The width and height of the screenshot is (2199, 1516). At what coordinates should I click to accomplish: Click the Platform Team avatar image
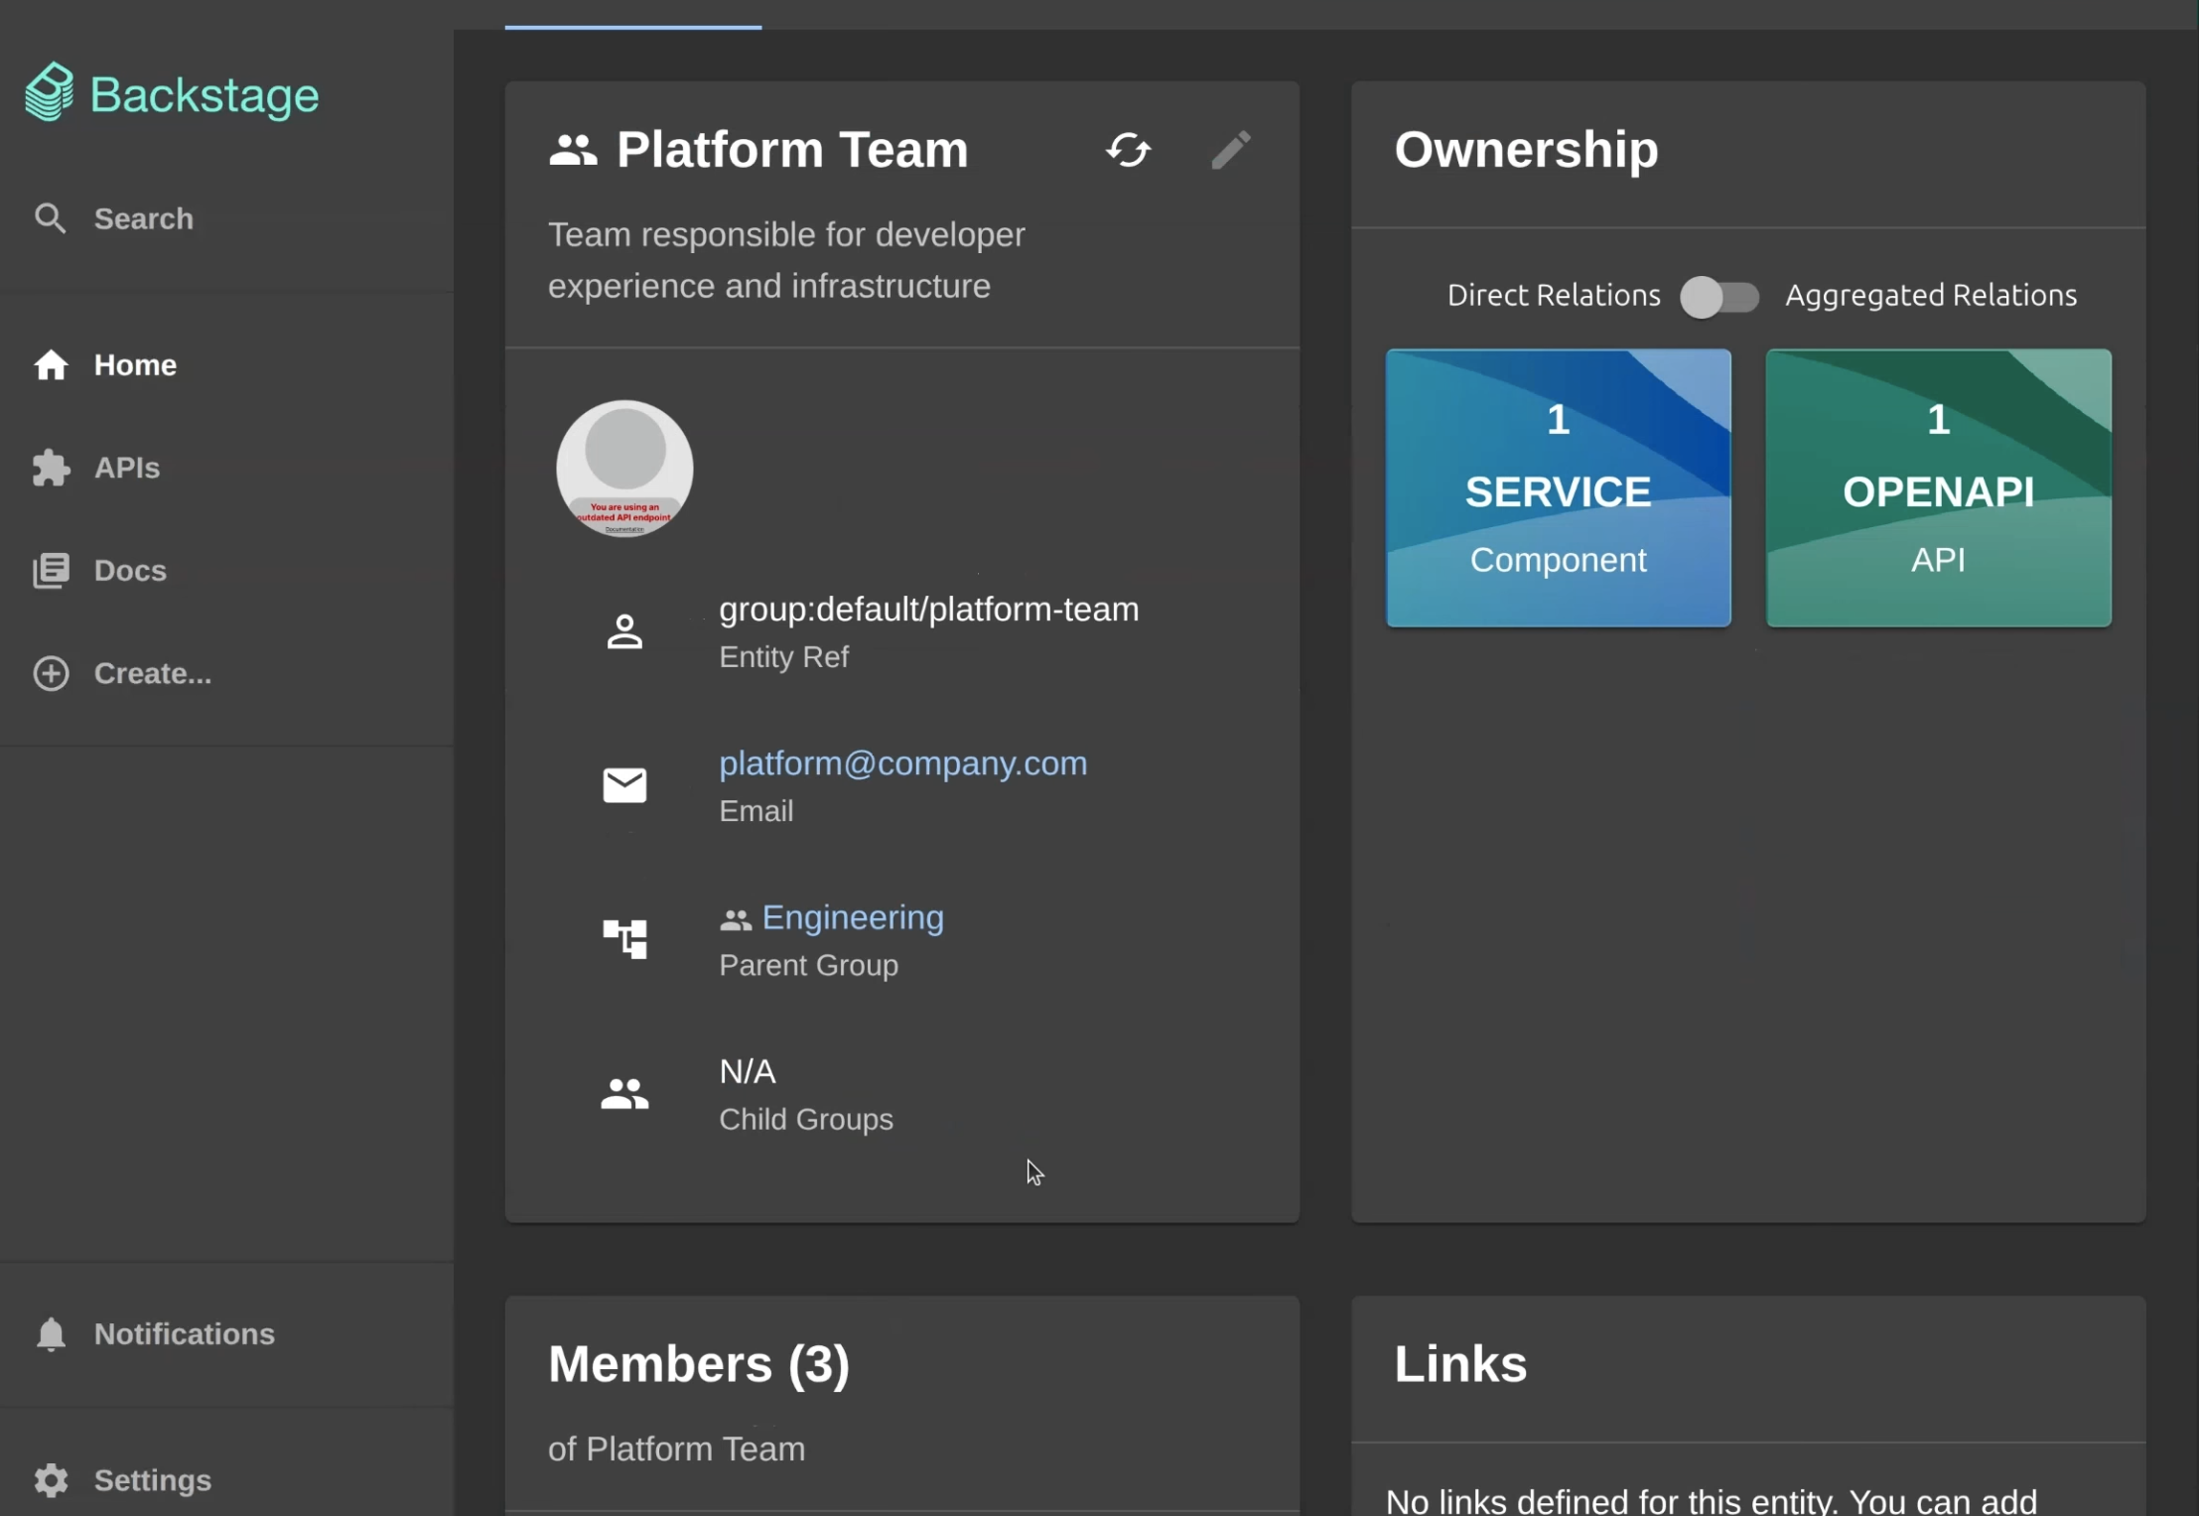[623, 468]
